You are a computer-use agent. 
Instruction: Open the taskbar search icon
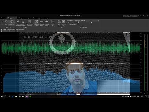pyautogui.click(x=5, y=96)
